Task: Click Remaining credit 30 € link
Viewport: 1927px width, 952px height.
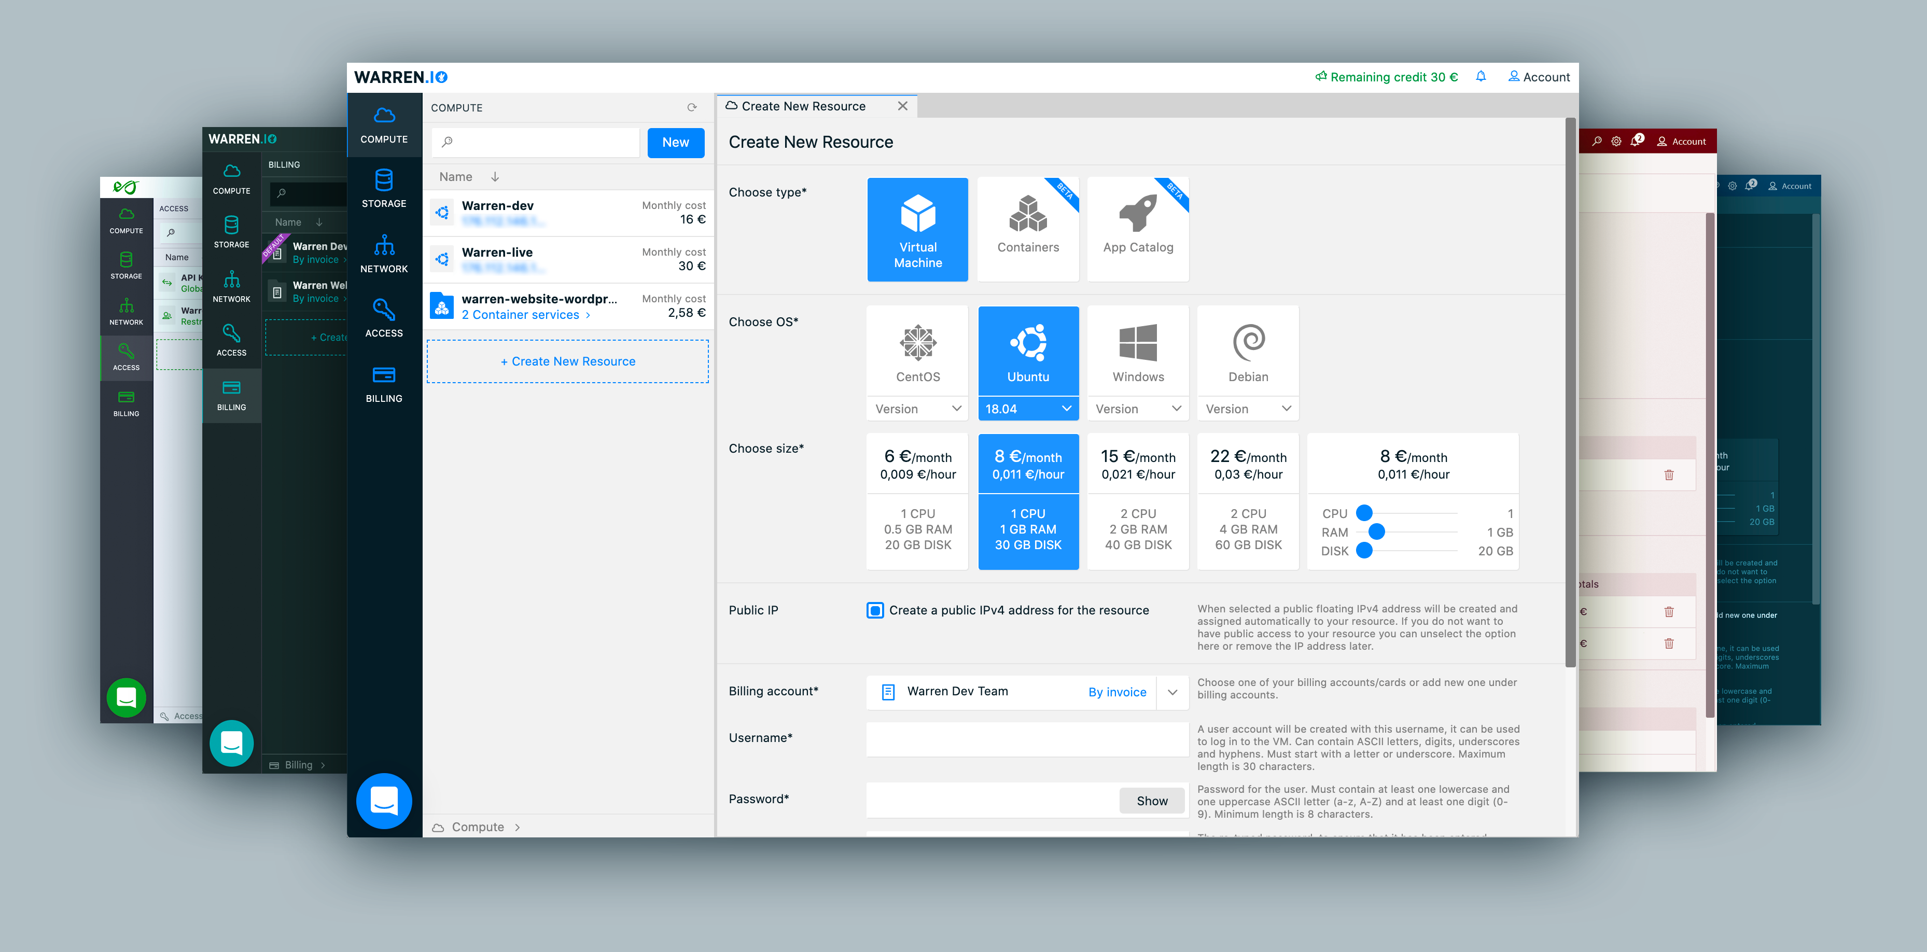Action: pyautogui.click(x=1386, y=76)
